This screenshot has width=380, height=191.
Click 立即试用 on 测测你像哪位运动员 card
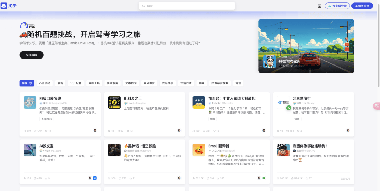tap(345, 179)
